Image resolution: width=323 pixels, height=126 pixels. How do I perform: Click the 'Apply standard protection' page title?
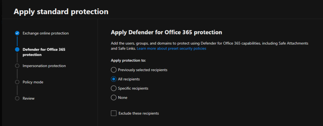[61, 12]
